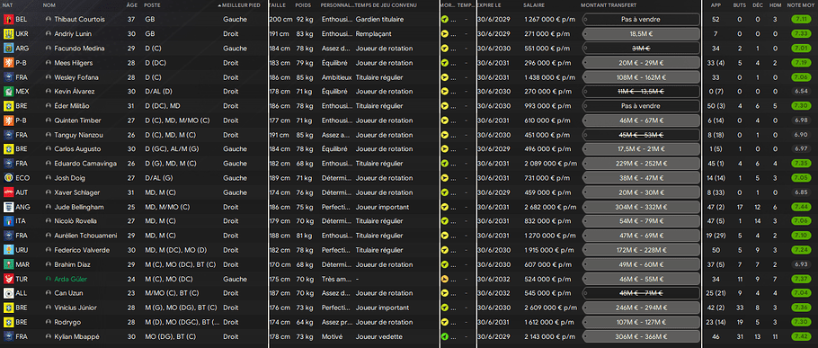Click England crest icon for Jude Bellingham

pyautogui.click(x=8, y=207)
